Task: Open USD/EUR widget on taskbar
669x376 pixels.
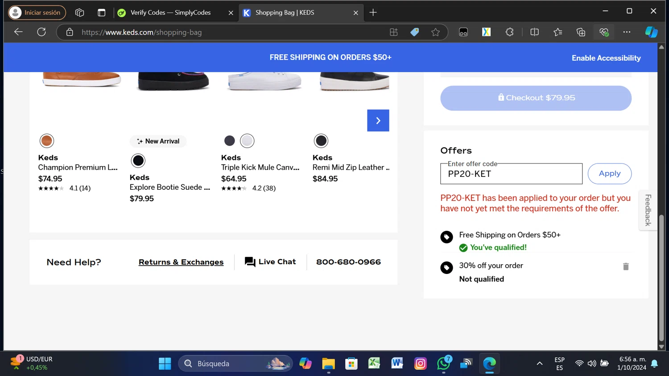Action: point(31,364)
